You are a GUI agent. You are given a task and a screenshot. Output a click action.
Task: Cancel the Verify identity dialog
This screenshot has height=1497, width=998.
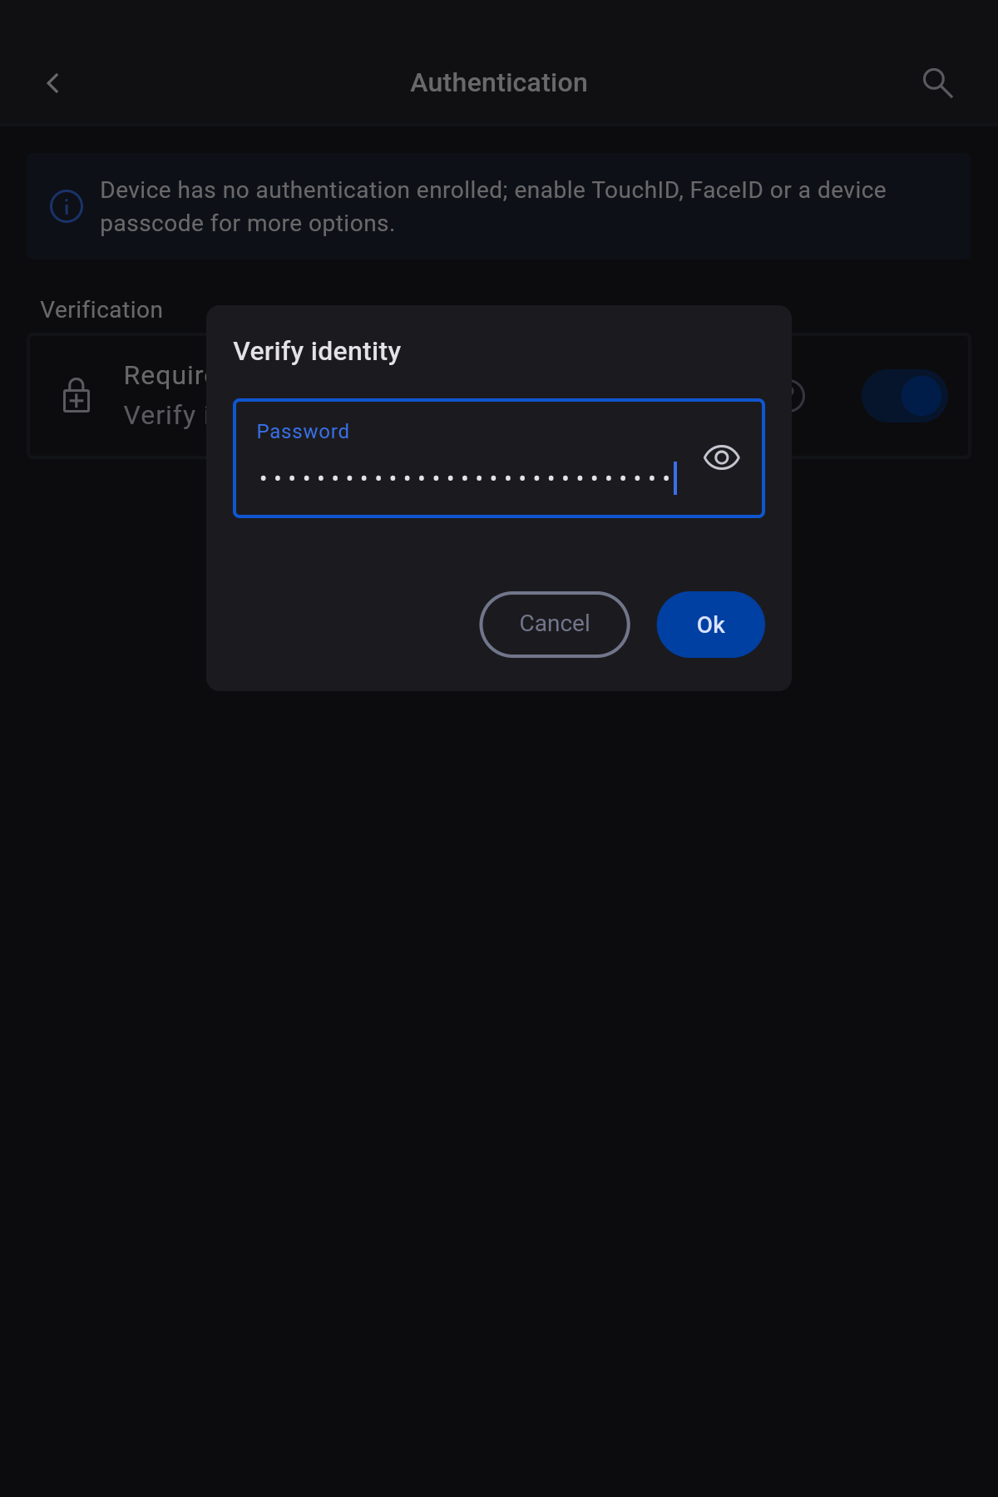tap(555, 625)
